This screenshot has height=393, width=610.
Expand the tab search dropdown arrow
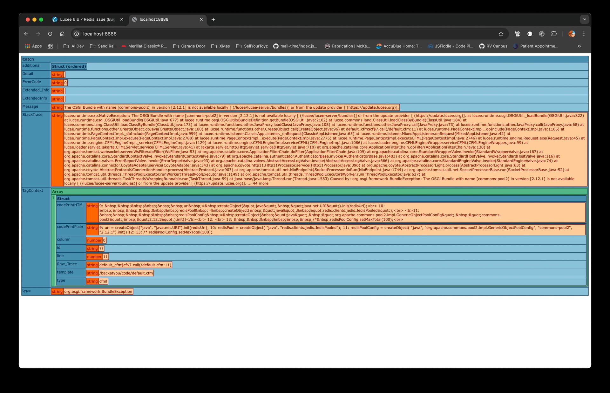click(x=584, y=19)
